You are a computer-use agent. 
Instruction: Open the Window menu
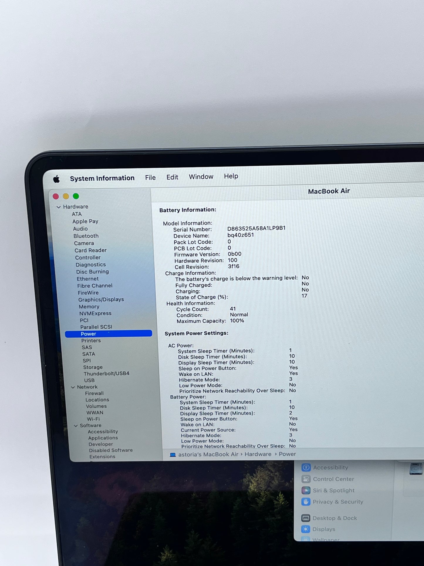pyautogui.click(x=201, y=177)
